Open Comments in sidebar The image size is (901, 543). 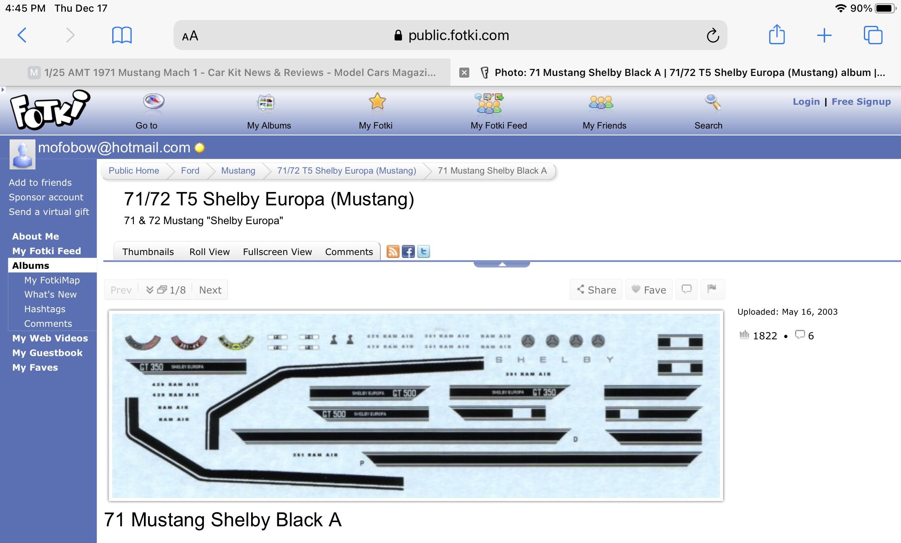(48, 323)
